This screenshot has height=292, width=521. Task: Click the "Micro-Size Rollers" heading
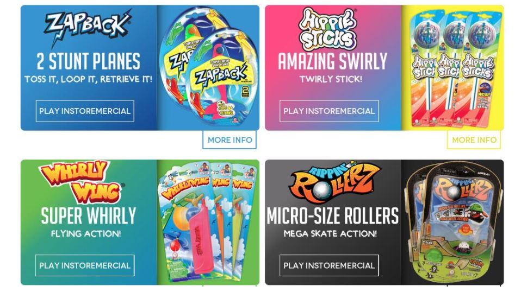pos(333,216)
